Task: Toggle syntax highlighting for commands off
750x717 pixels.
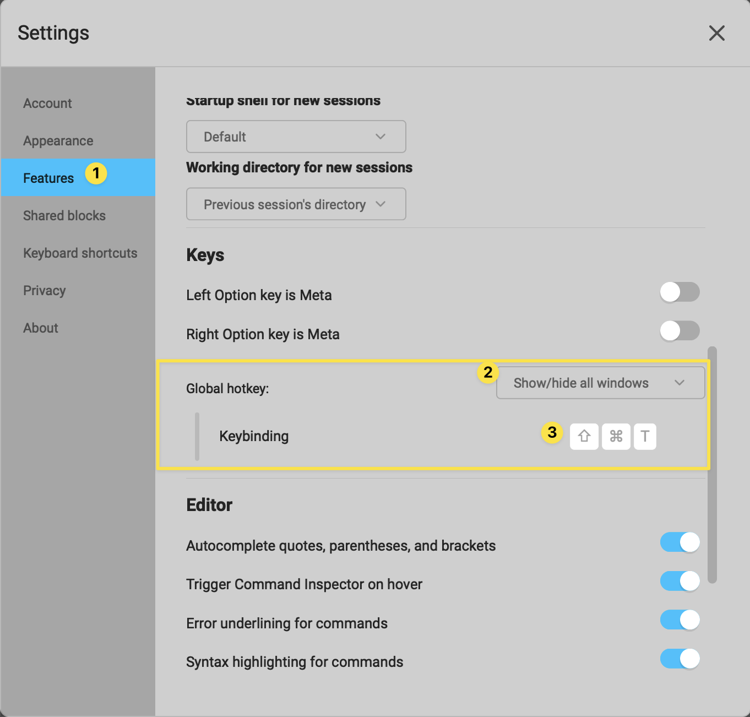Action: pyautogui.click(x=680, y=659)
